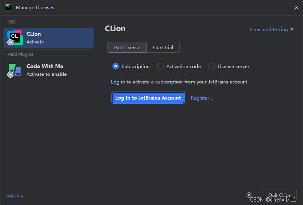The width and height of the screenshot is (303, 205).
Task: Open Plans and Pricing link
Action: tap(271, 30)
